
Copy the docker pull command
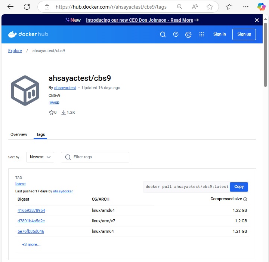[x=239, y=187]
